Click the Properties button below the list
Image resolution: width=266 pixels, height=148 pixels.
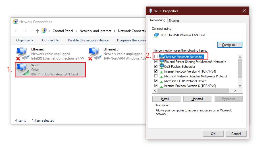click(228, 99)
